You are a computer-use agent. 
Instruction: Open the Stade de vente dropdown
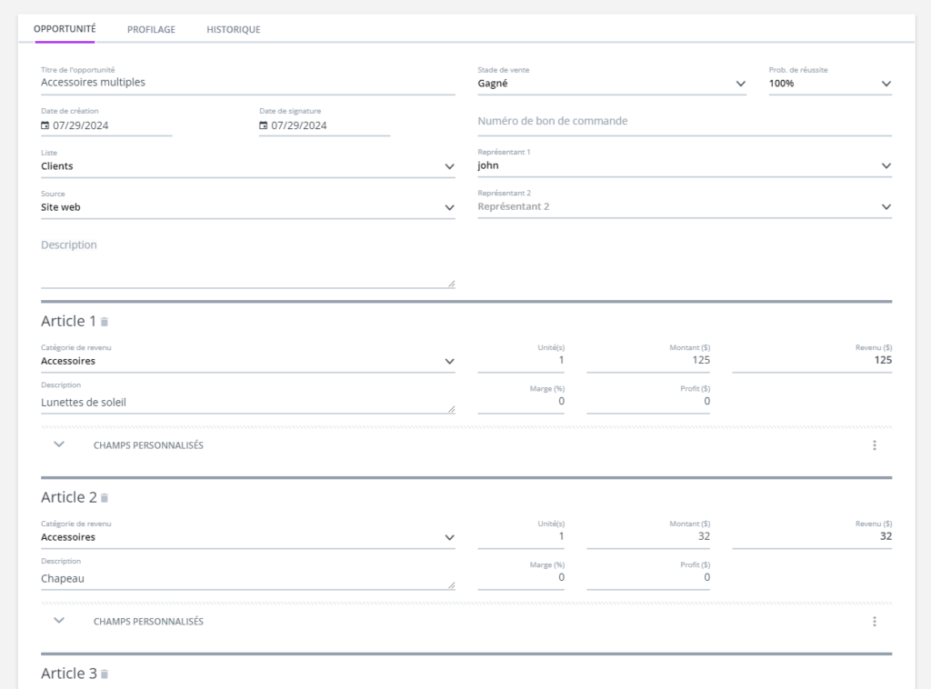611,84
